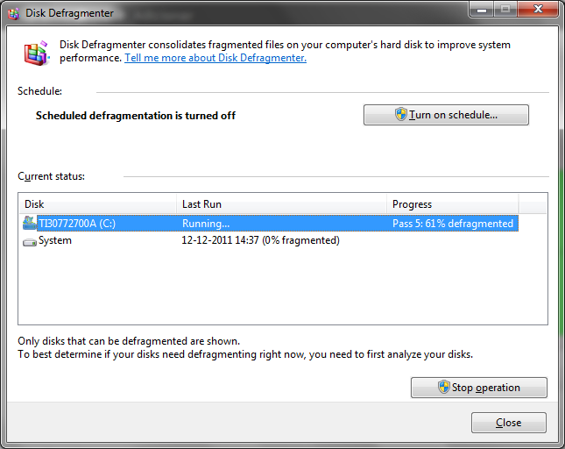Click the Running... status of drive C:
Image resolution: width=565 pixels, height=449 pixels.
pos(206,224)
